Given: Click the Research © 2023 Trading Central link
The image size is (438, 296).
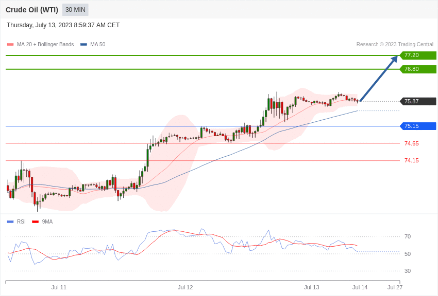Looking at the screenshot, I should point(395,44).
